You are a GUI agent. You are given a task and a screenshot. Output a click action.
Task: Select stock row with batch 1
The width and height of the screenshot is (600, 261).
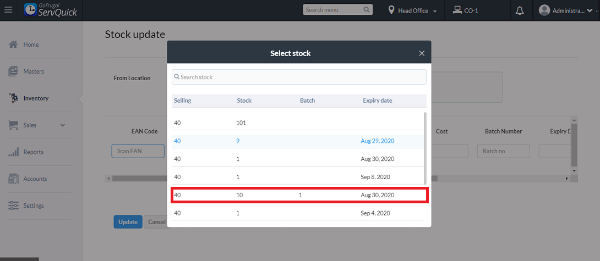pos(299,195)
